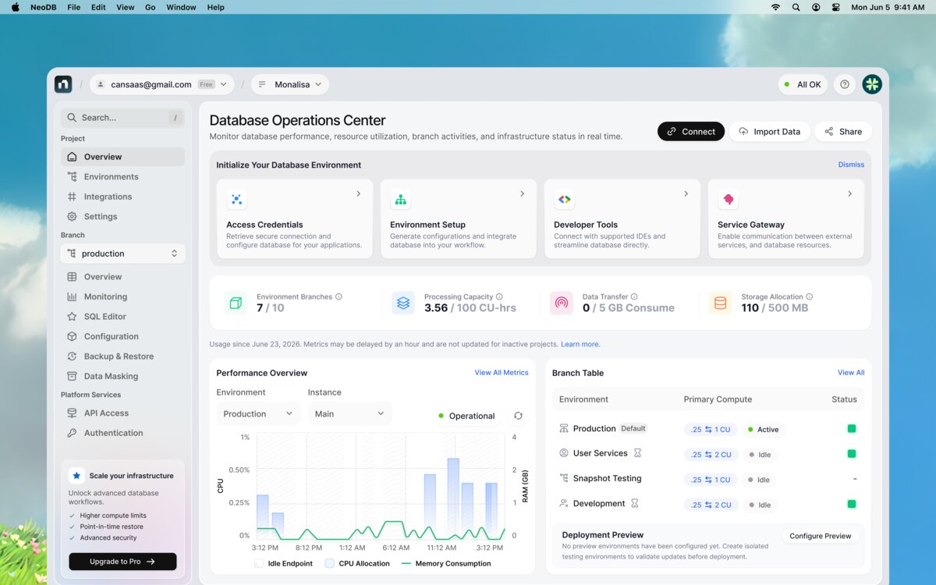Open macOS Control Center icon

coord(836,7)
